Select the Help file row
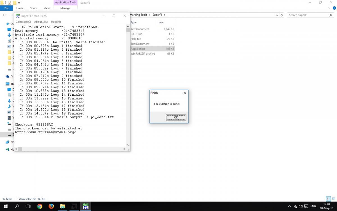This screenshot has width=337, height=211. coord(152,39)
